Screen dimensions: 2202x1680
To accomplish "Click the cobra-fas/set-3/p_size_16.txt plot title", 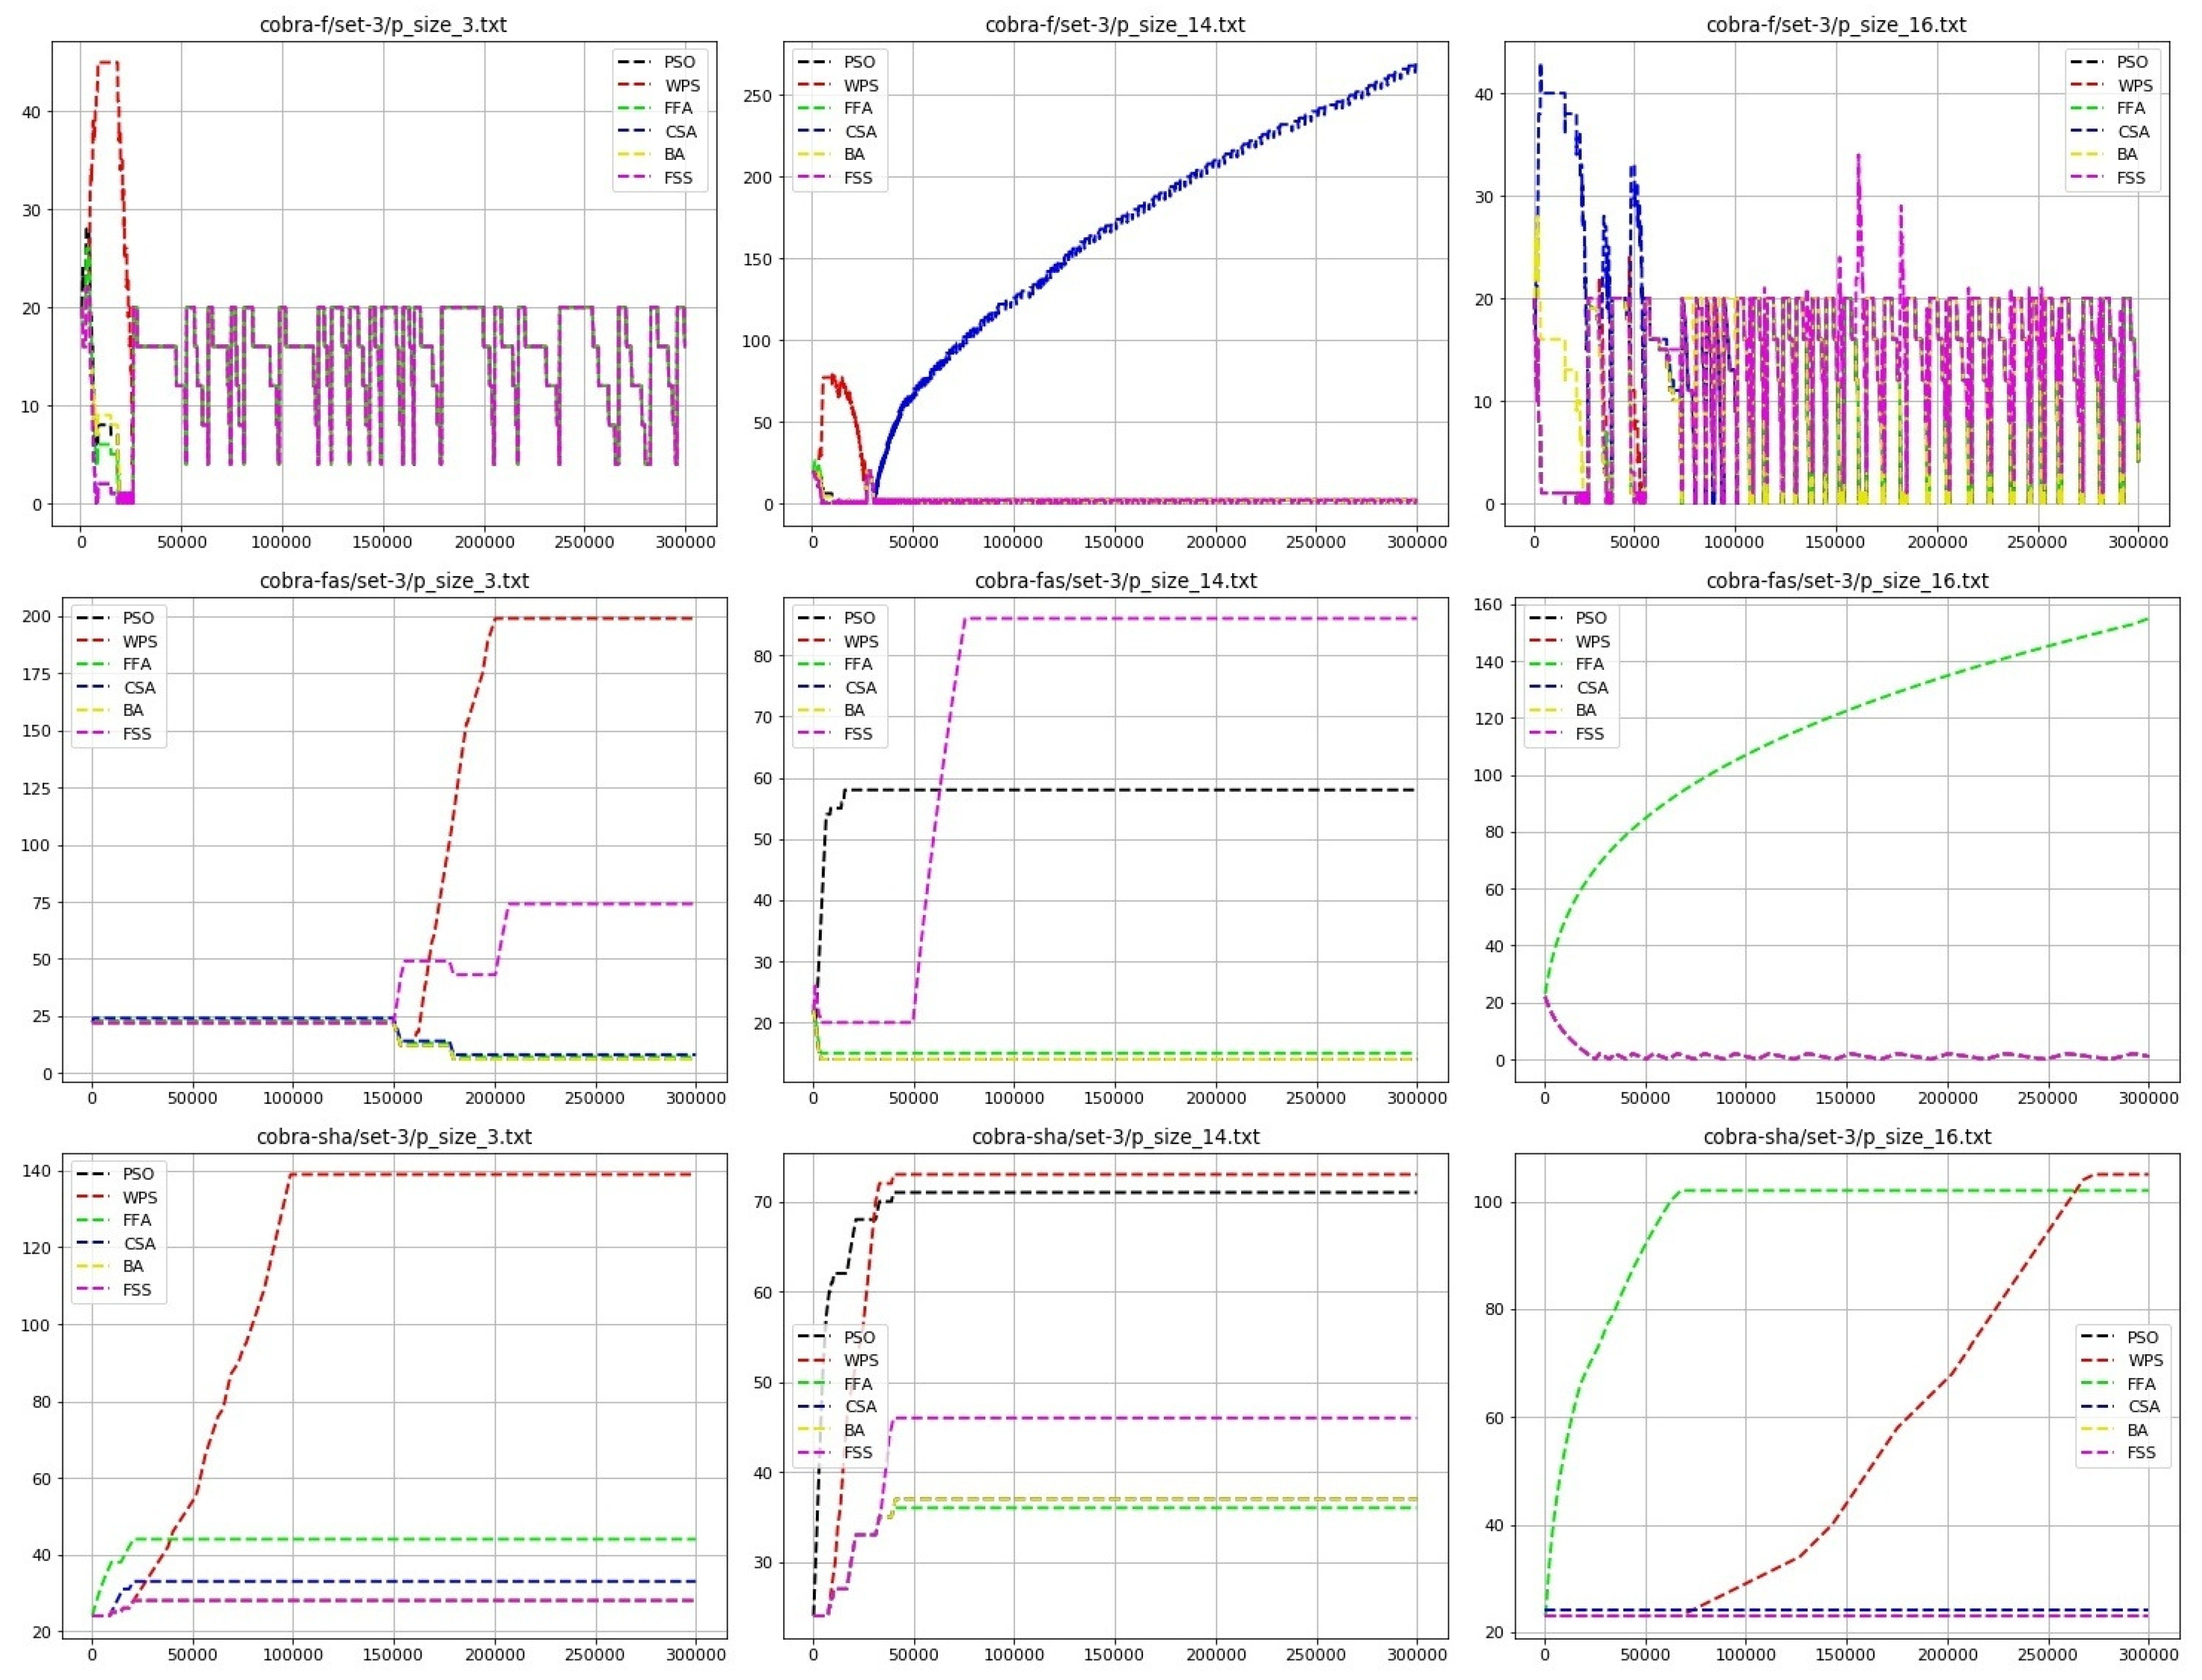I will [1847, 581].
